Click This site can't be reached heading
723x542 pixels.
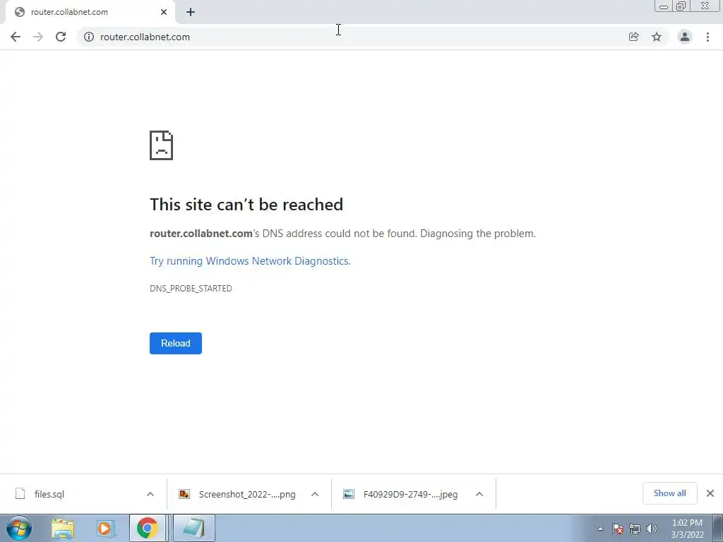click(x=246, y=205)
